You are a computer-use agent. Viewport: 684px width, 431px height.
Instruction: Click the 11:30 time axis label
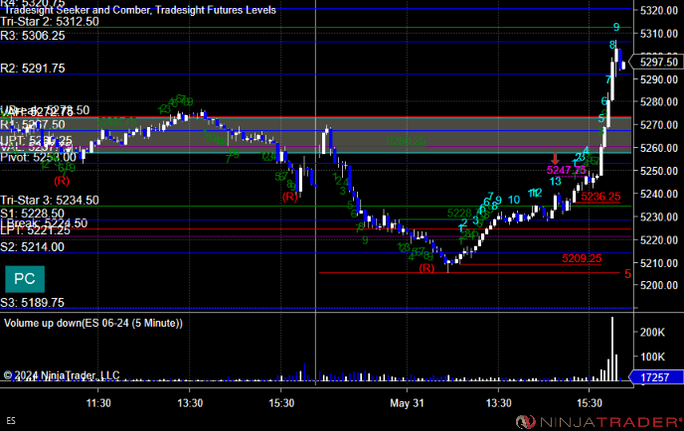pos(98,403)
